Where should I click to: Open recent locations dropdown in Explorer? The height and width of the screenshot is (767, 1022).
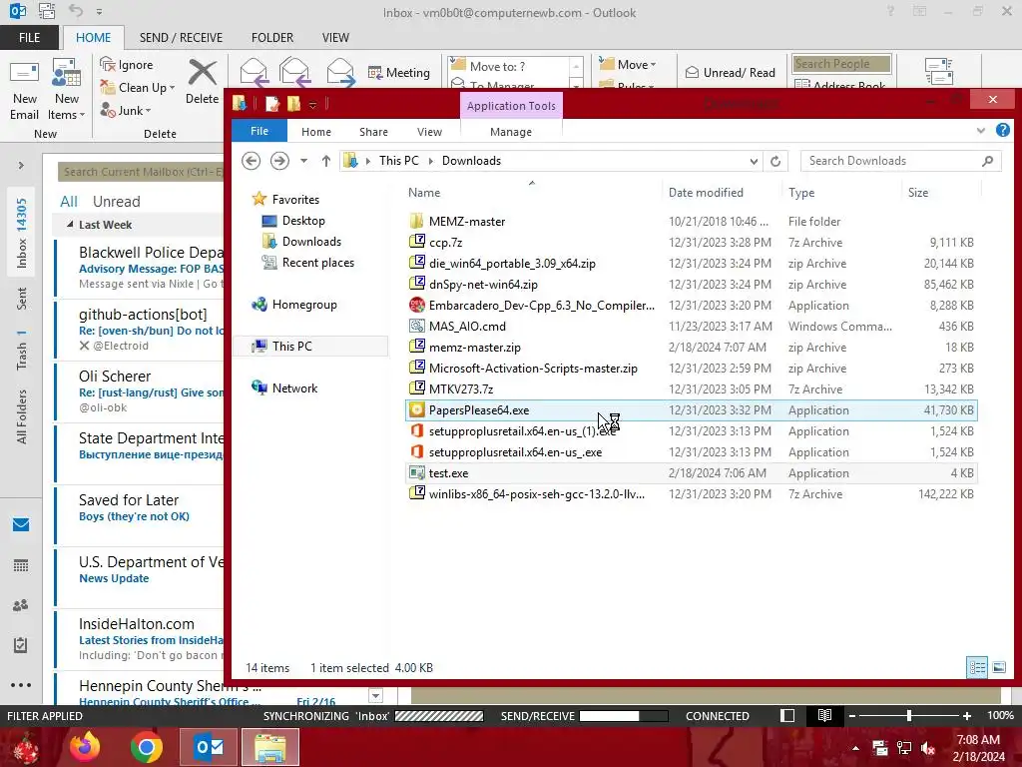pos(303,161)
